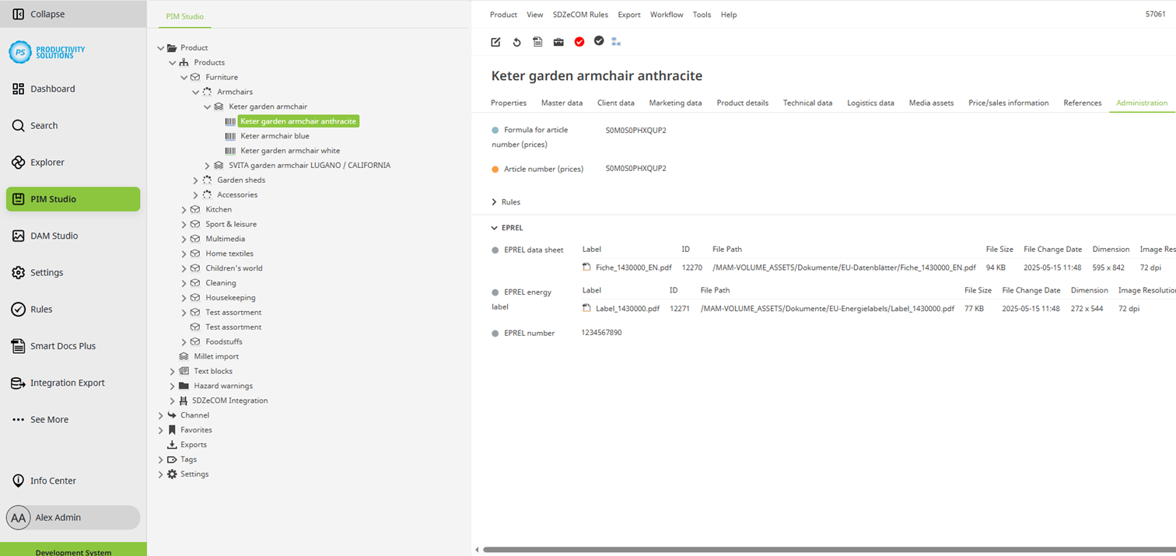Click the briefcase toolbox icon in the toolbar
This screenshot has width=1176, height=556.
click(558, 41)
